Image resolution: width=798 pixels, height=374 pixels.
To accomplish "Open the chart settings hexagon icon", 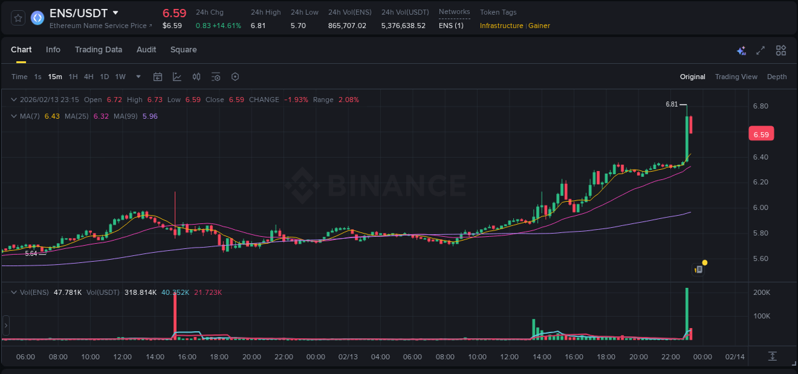I will 235,77.
